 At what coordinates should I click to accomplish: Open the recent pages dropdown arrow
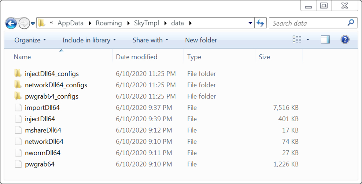click(33, 23)
